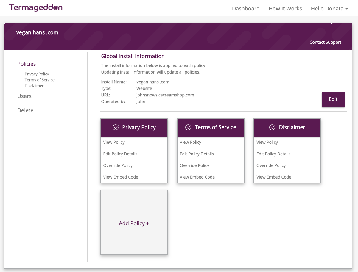
Task: View Embed Code for Terms of Service
Action: pyautogui.click(x=211, y=177)
